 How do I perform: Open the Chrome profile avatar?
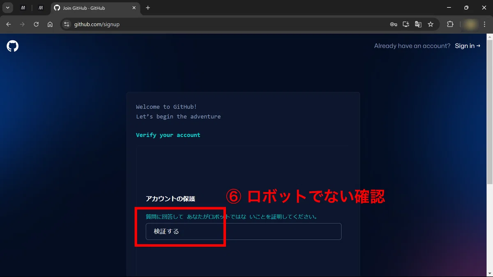[x=470, y=24]
